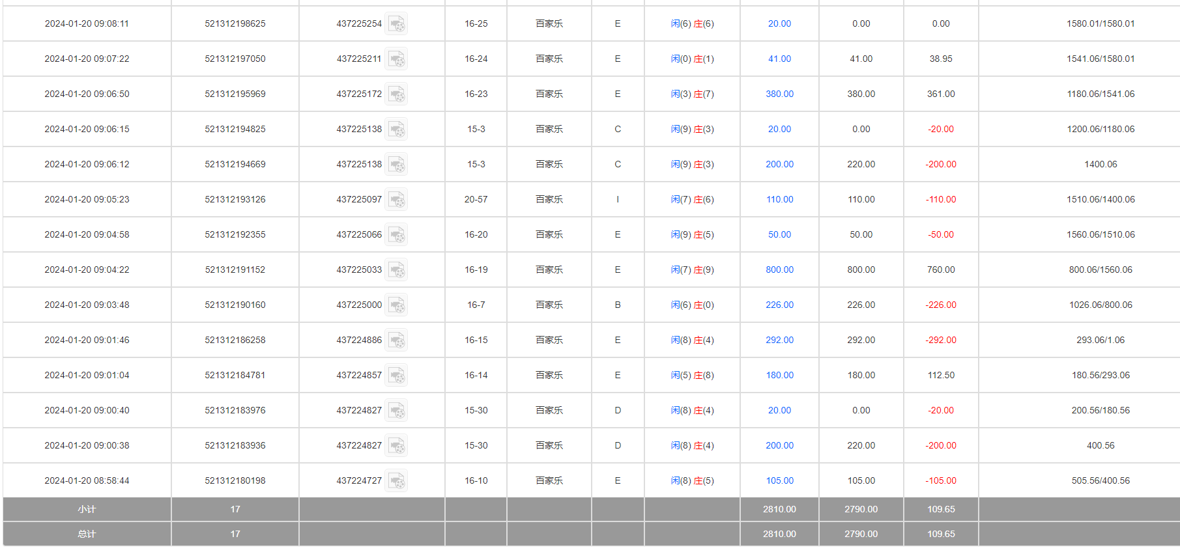This screenshot has width=1180, height=554.
Task: Click the video icon beside 437225033
Action: point(396,270)
